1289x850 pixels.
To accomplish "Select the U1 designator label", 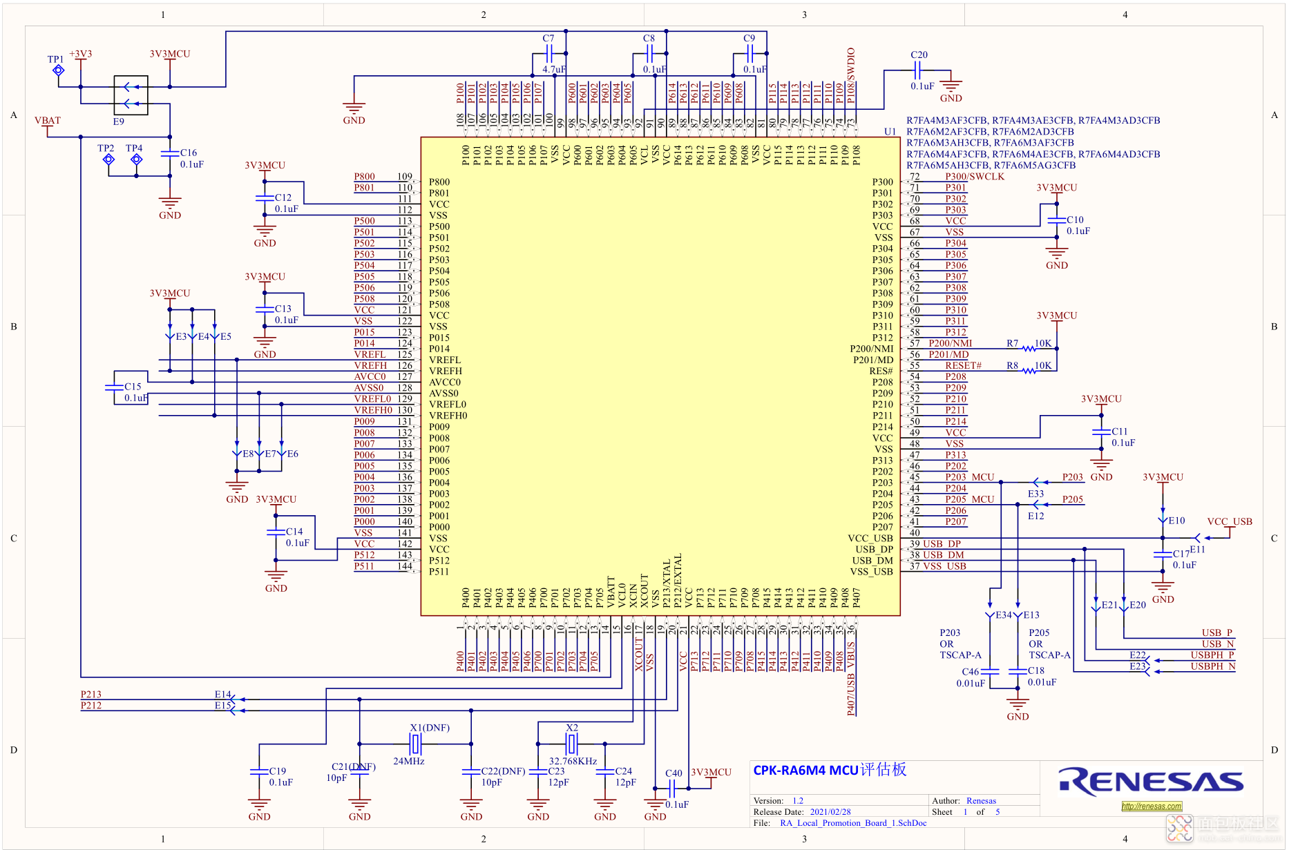I will [x=890, y=131].
